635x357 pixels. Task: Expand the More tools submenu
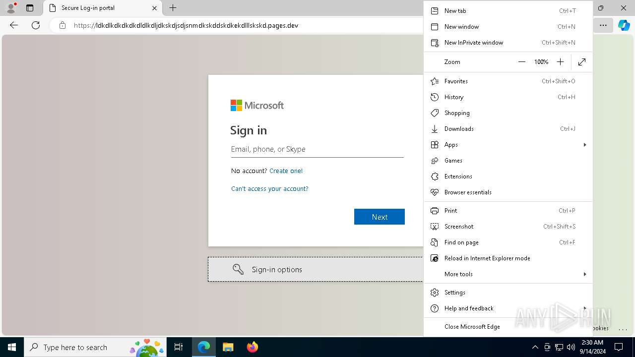click(508, 274)
